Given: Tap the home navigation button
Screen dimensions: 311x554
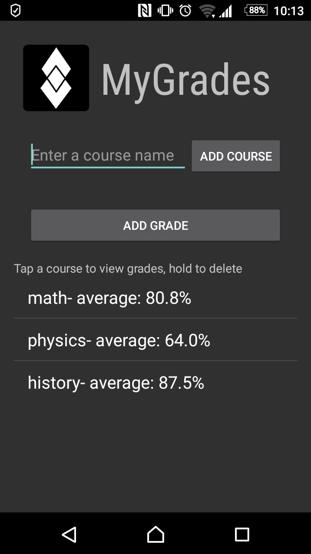Looking at the screenshot, I should (x=155, y=535).
